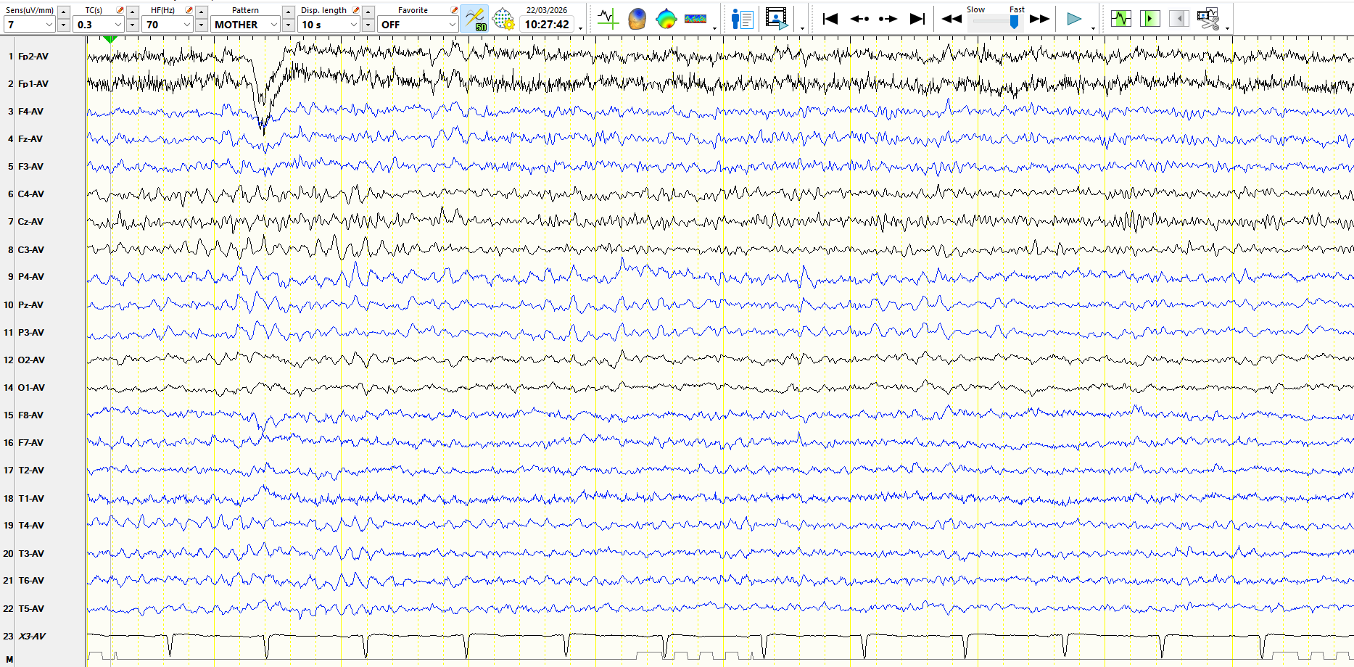1354x667 pixels.
Task: Open the spectrogram density array icon
Action: 695,19
